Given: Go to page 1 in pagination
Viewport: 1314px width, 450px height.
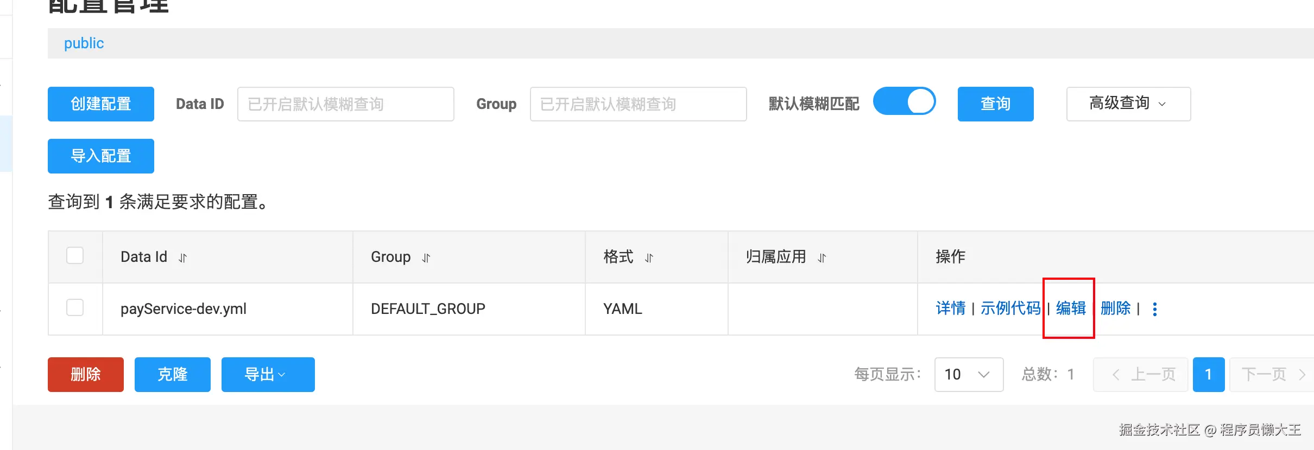Looking at the screenshot, I should (x=1208, y=374).
